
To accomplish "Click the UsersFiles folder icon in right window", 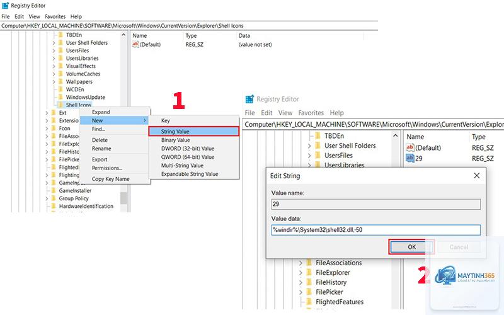I will [x=318, y=155].
